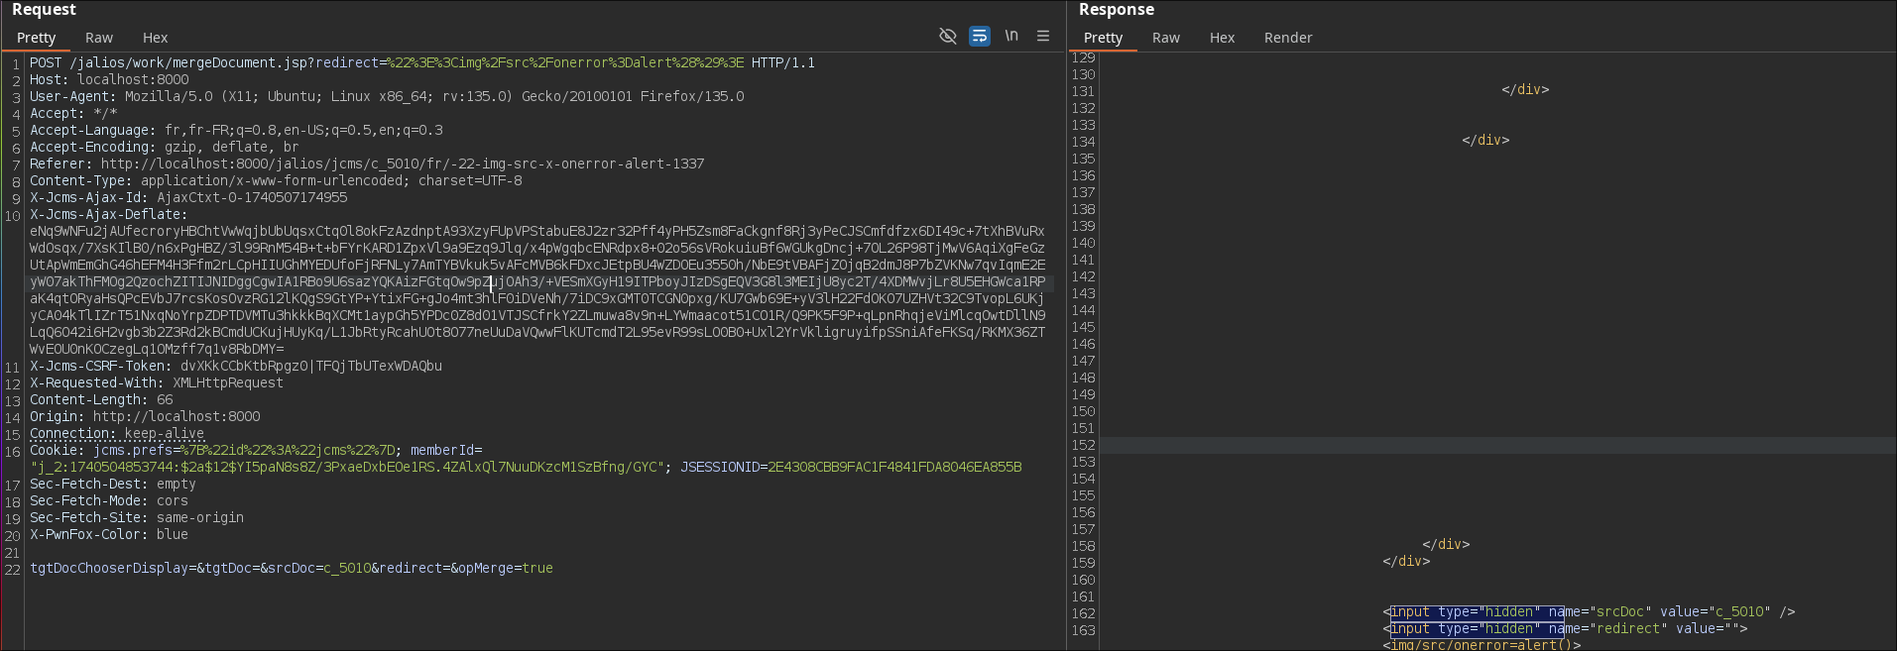The image size is (1897, 651).
Task: Click line number 162 in Response gutter
Action: coord(1084,612)
